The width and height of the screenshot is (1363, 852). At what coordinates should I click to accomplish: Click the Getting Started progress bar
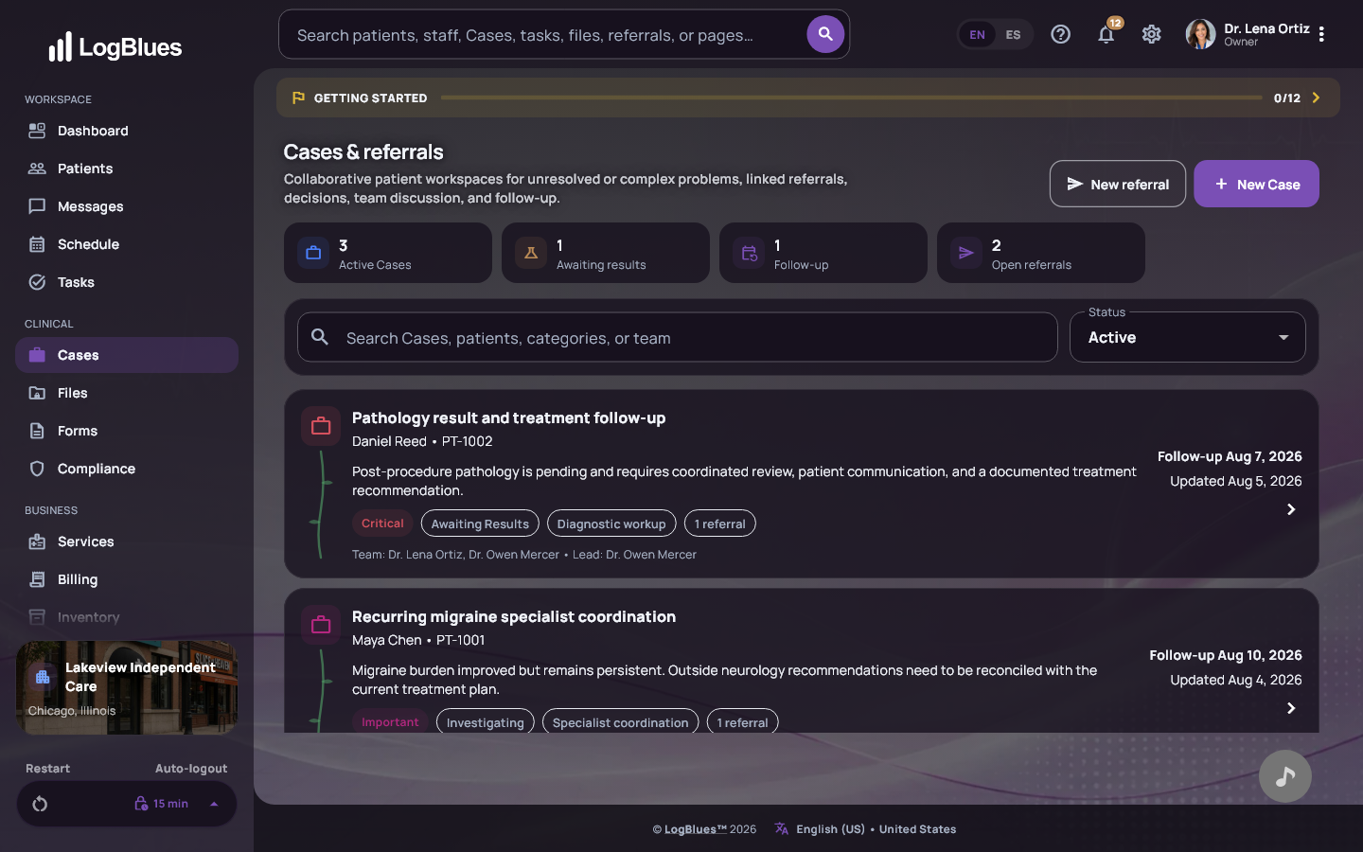click(851, 98)
